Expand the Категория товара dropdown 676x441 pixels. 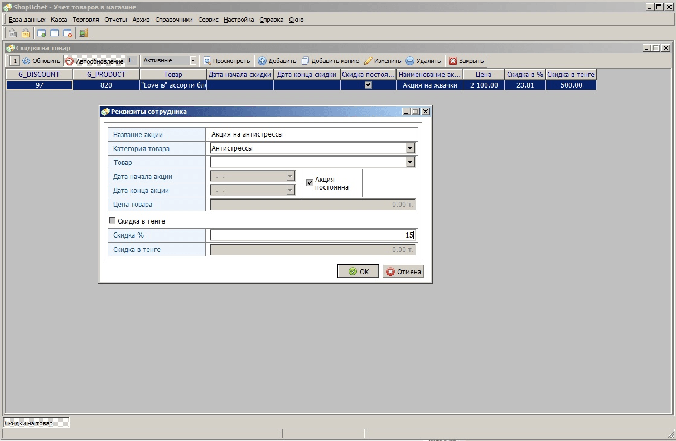click(x=411, y=148)
